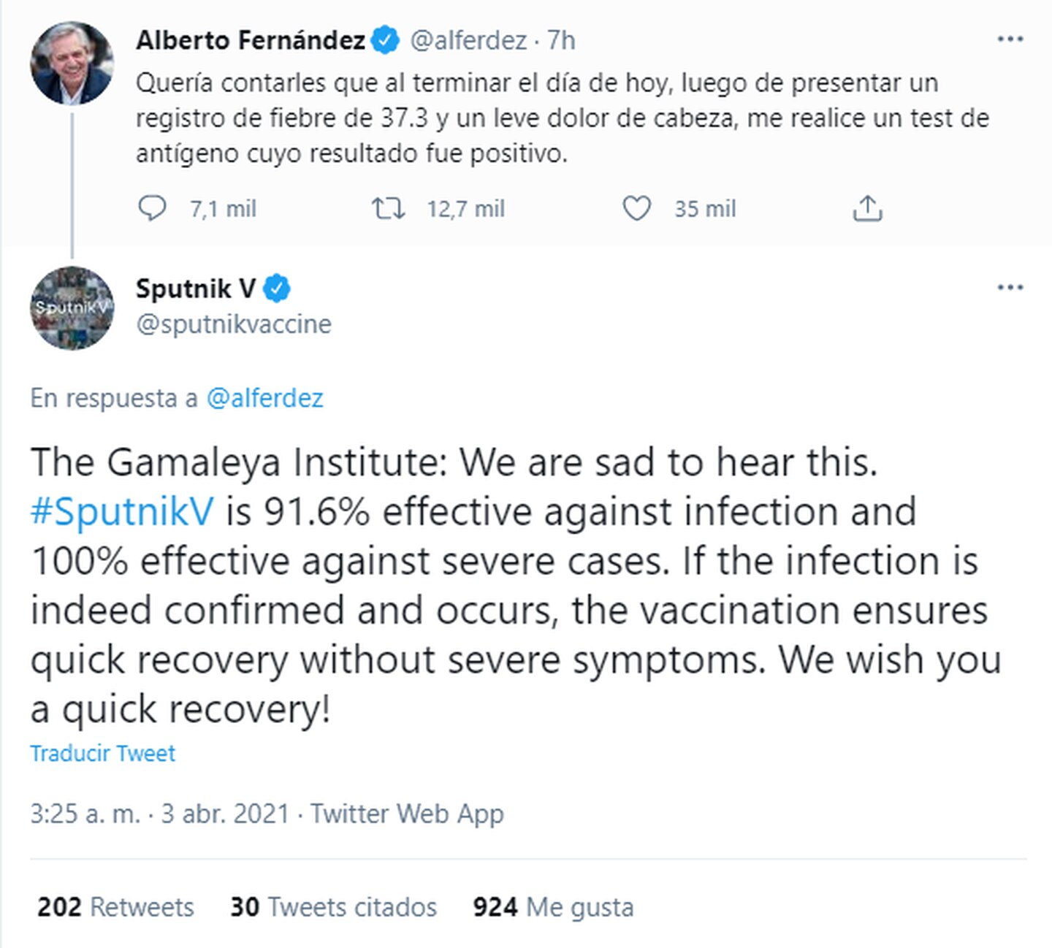The height and width of the screenshot is (948, 1052).
Task: Click the share icon on Alberto's tweet
Action: click(867, 209)
